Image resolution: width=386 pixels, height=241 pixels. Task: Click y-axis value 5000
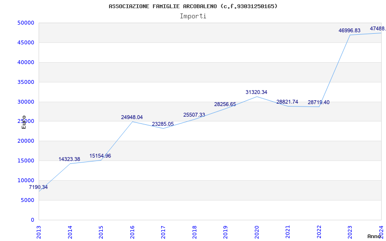point(27,200)
